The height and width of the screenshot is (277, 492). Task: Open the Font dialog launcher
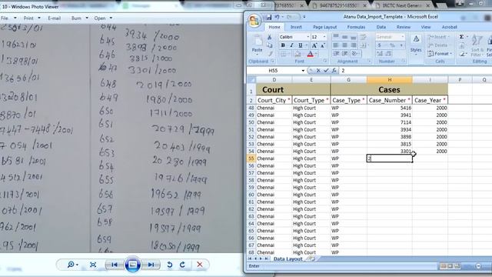tap(325, 62)
